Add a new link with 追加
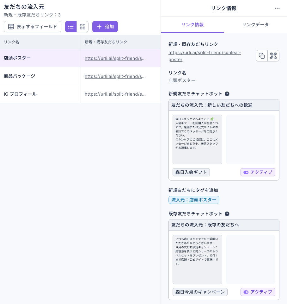The height and width of the screenshot is (304, 287). click(x=105, y=27)
